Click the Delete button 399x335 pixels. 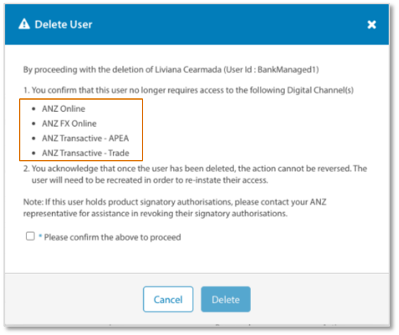226,299
